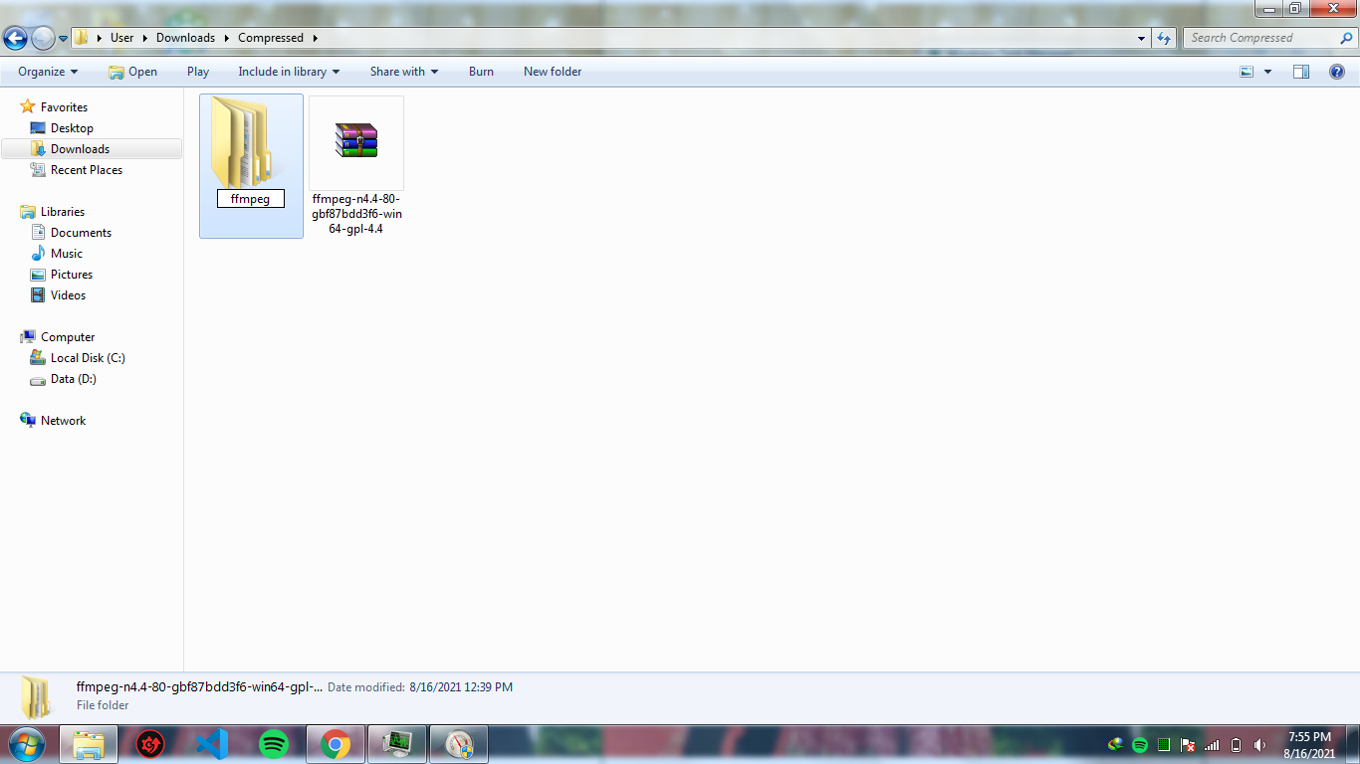This screenshot has height=764, width=1360.
Task: Click the Burn toolbar item
Action: click(x=481, y=72)
